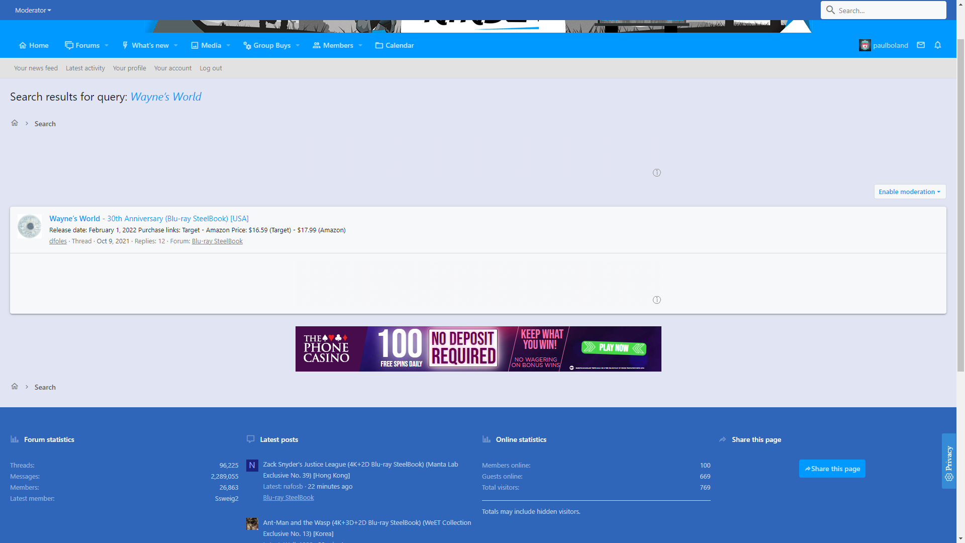965x543 pixels.
Task: Expand the Group Buys dropdown arrow
Action: pyautogui.click(x=298, y=46)
